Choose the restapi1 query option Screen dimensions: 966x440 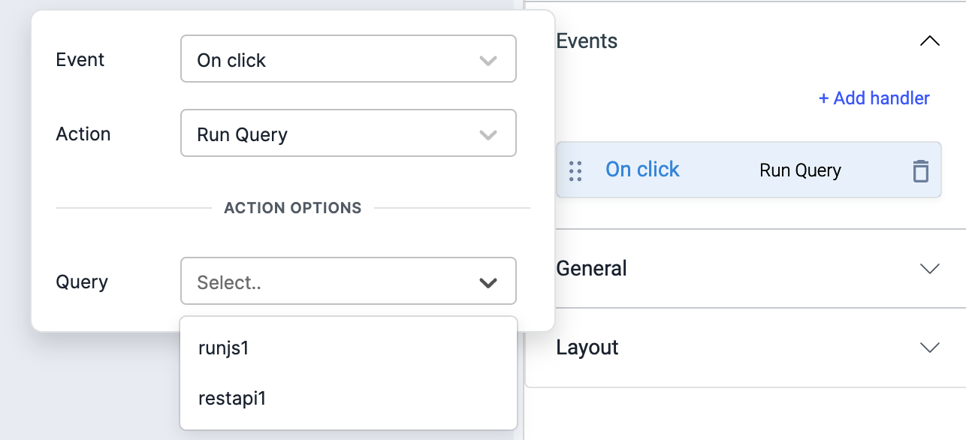(x=232, y=398)
